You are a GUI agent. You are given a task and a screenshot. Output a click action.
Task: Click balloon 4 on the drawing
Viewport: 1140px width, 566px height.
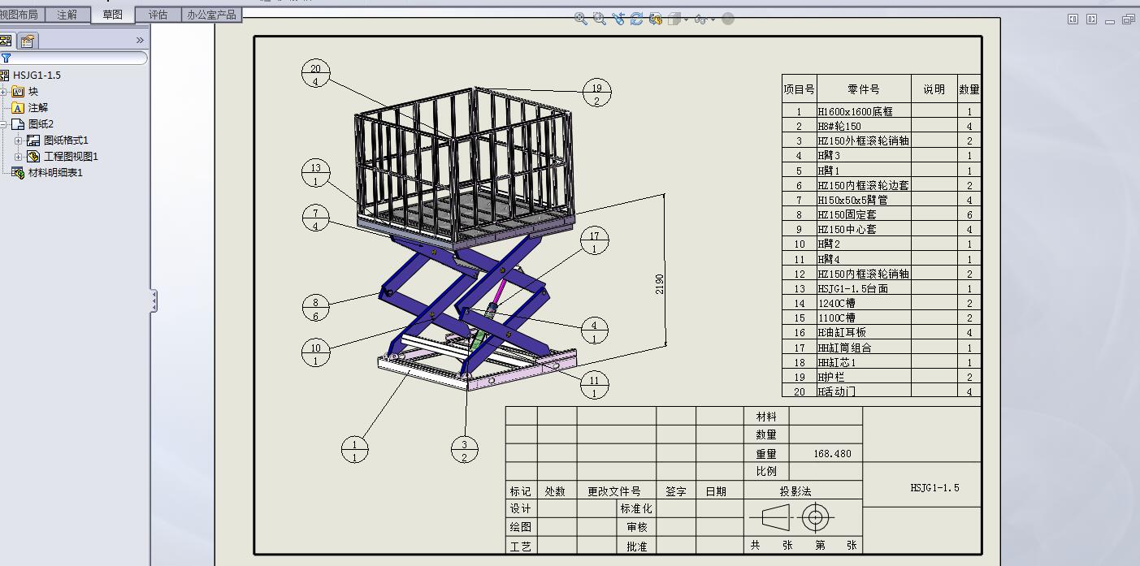tap(594, 331)
